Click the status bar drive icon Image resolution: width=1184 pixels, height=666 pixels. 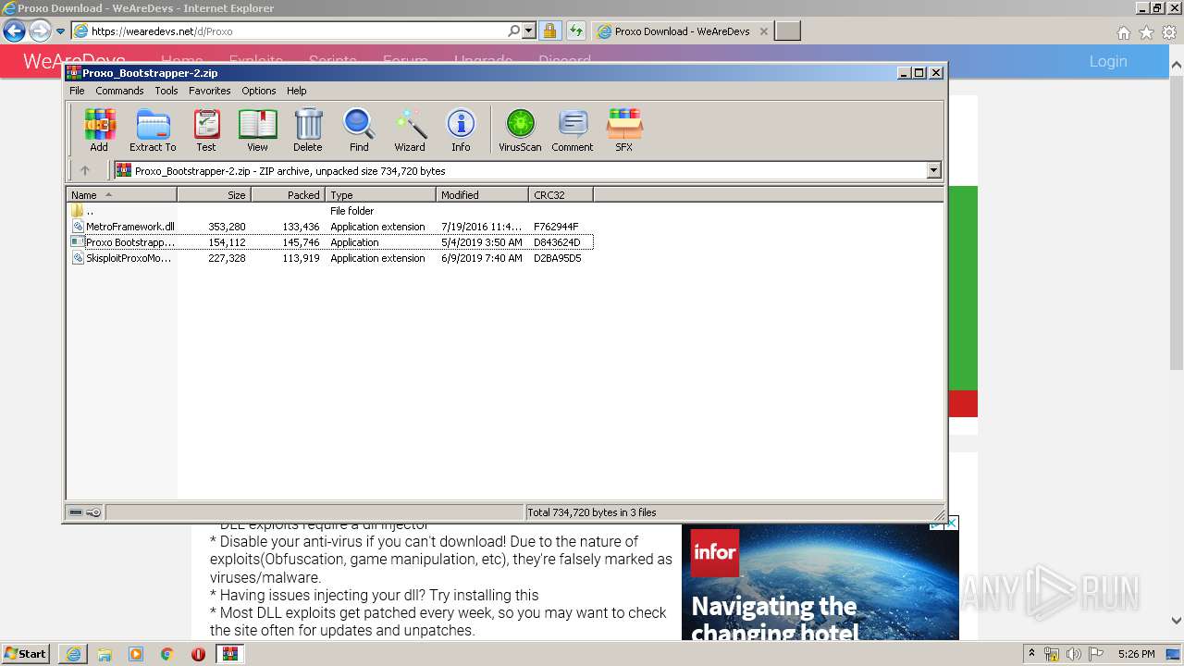[x=76, y=512]
